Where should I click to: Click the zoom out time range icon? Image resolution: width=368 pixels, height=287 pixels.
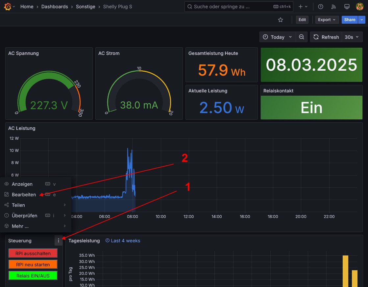click(x=301, y=37)
